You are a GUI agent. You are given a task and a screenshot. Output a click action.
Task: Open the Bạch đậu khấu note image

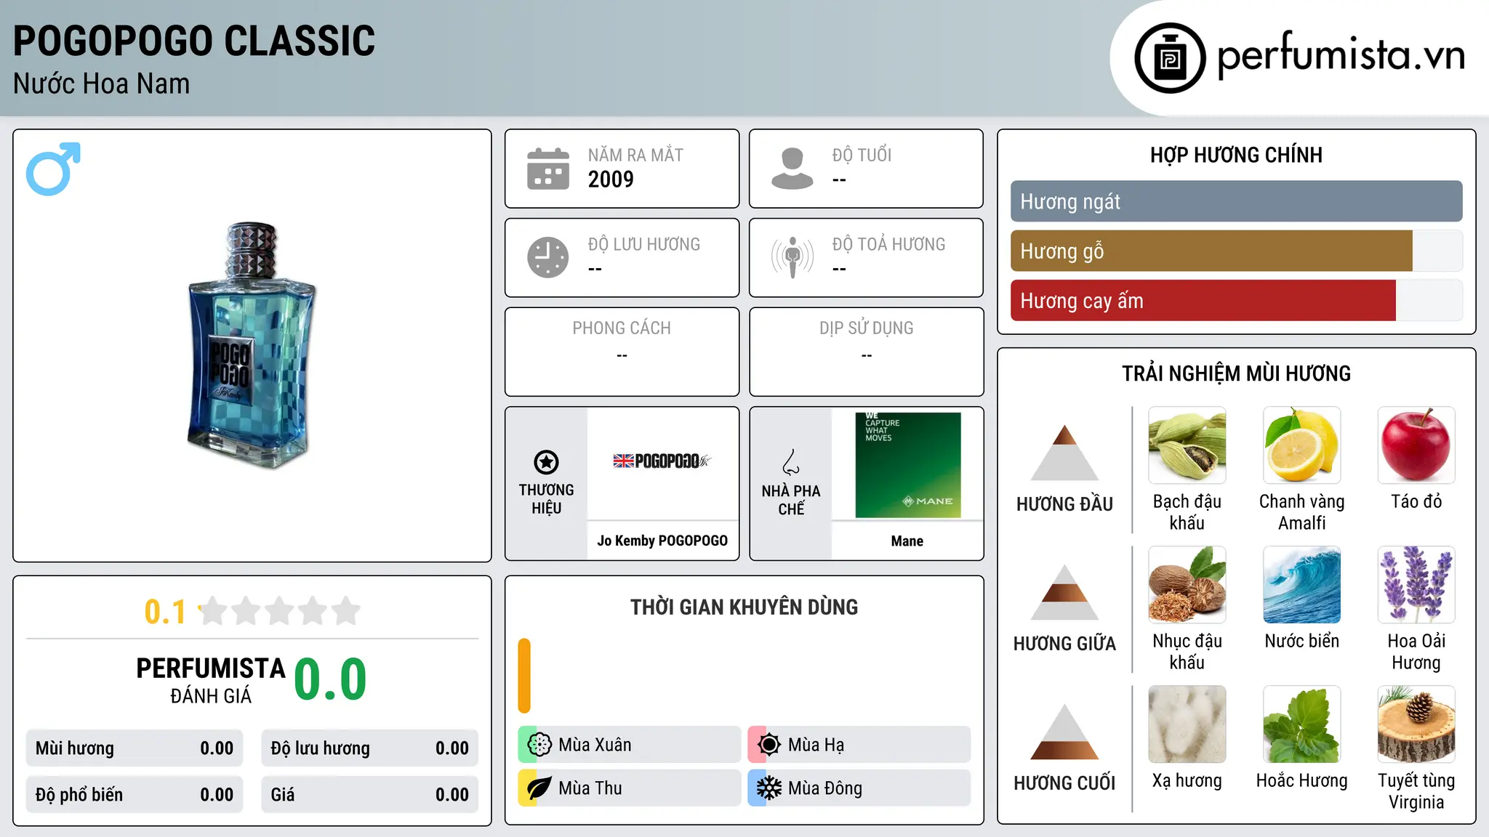click(x=1187, y=445)
